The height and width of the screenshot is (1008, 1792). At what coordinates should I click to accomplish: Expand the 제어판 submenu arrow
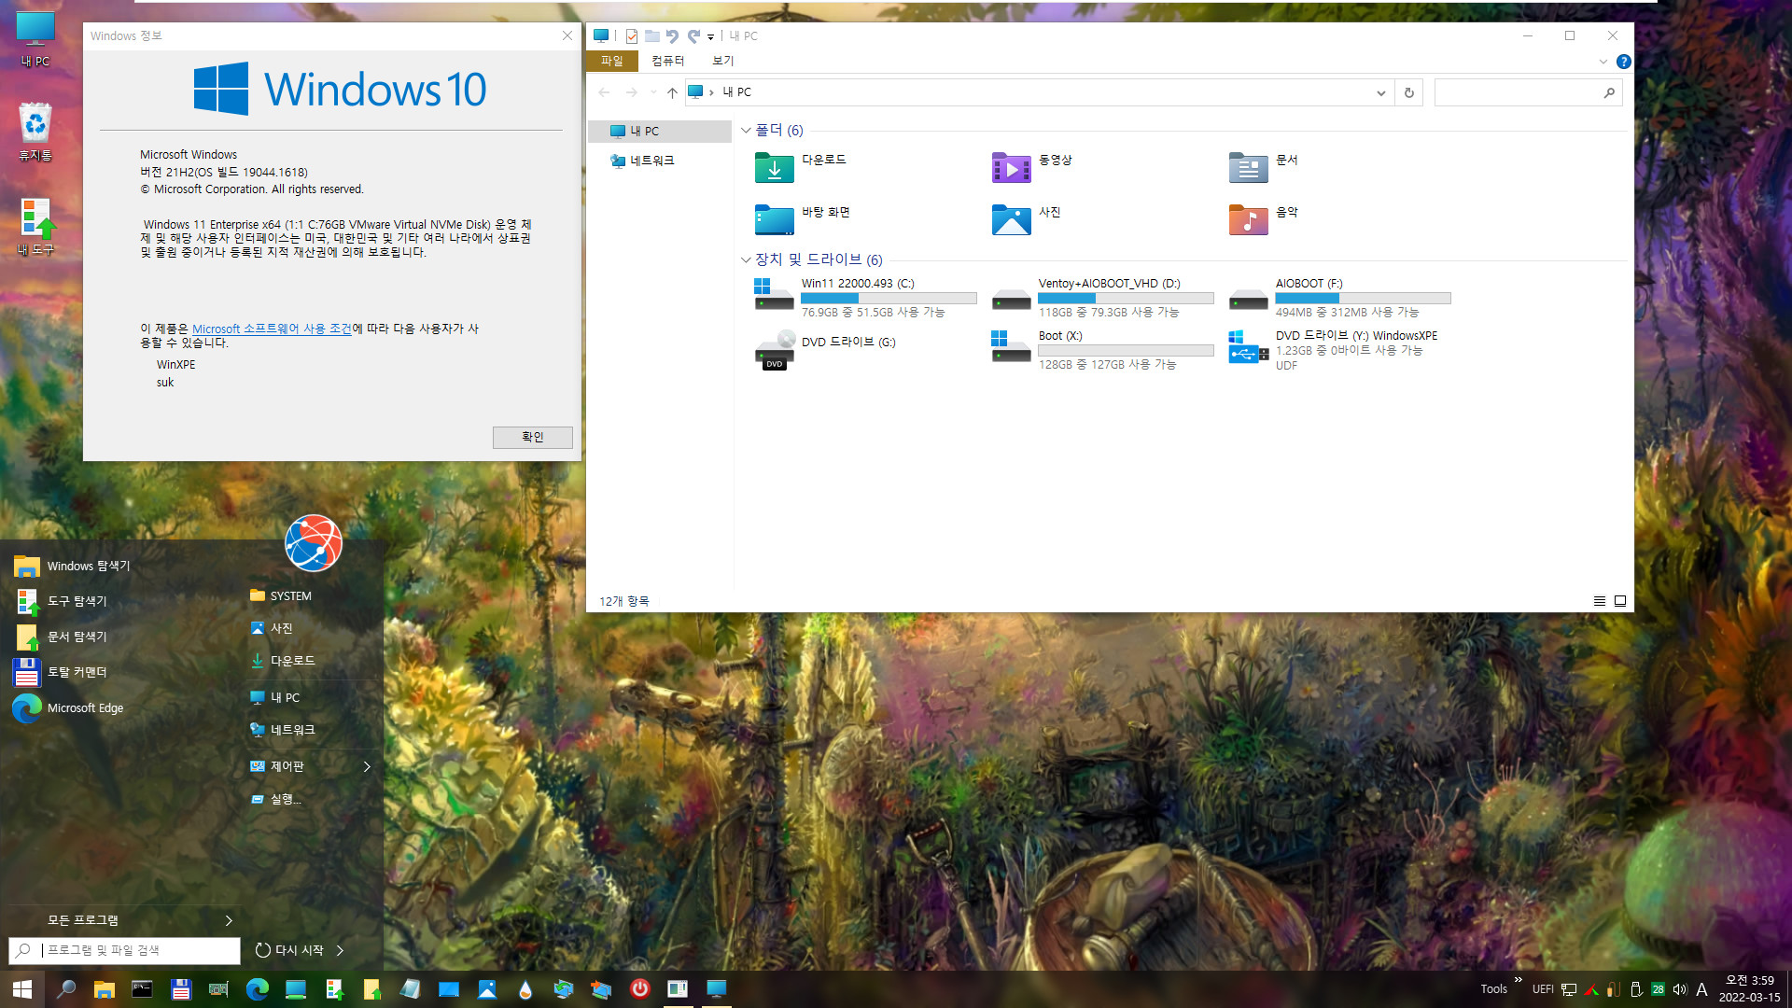(367, 766)
